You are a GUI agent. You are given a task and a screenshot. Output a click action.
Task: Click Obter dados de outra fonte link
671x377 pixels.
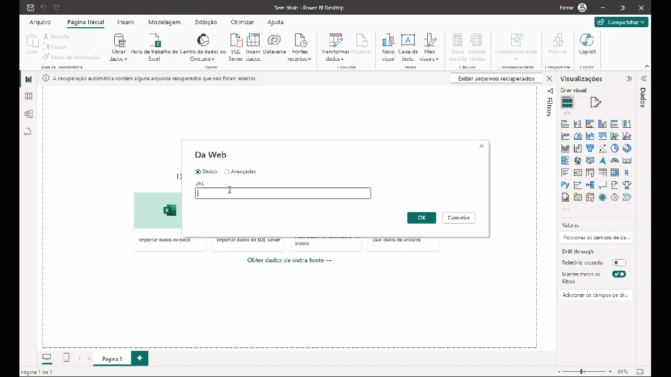coord(289,260)
